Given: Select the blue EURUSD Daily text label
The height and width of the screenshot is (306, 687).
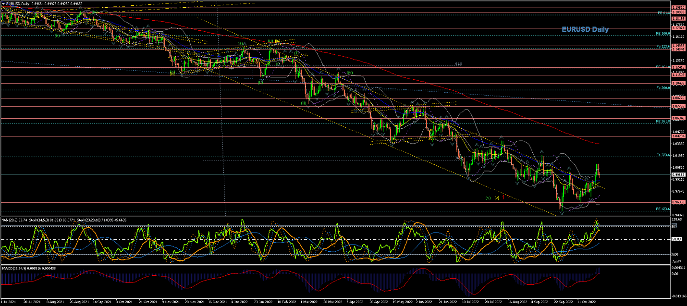Looking at the screenshot, I should click(585, 29).
